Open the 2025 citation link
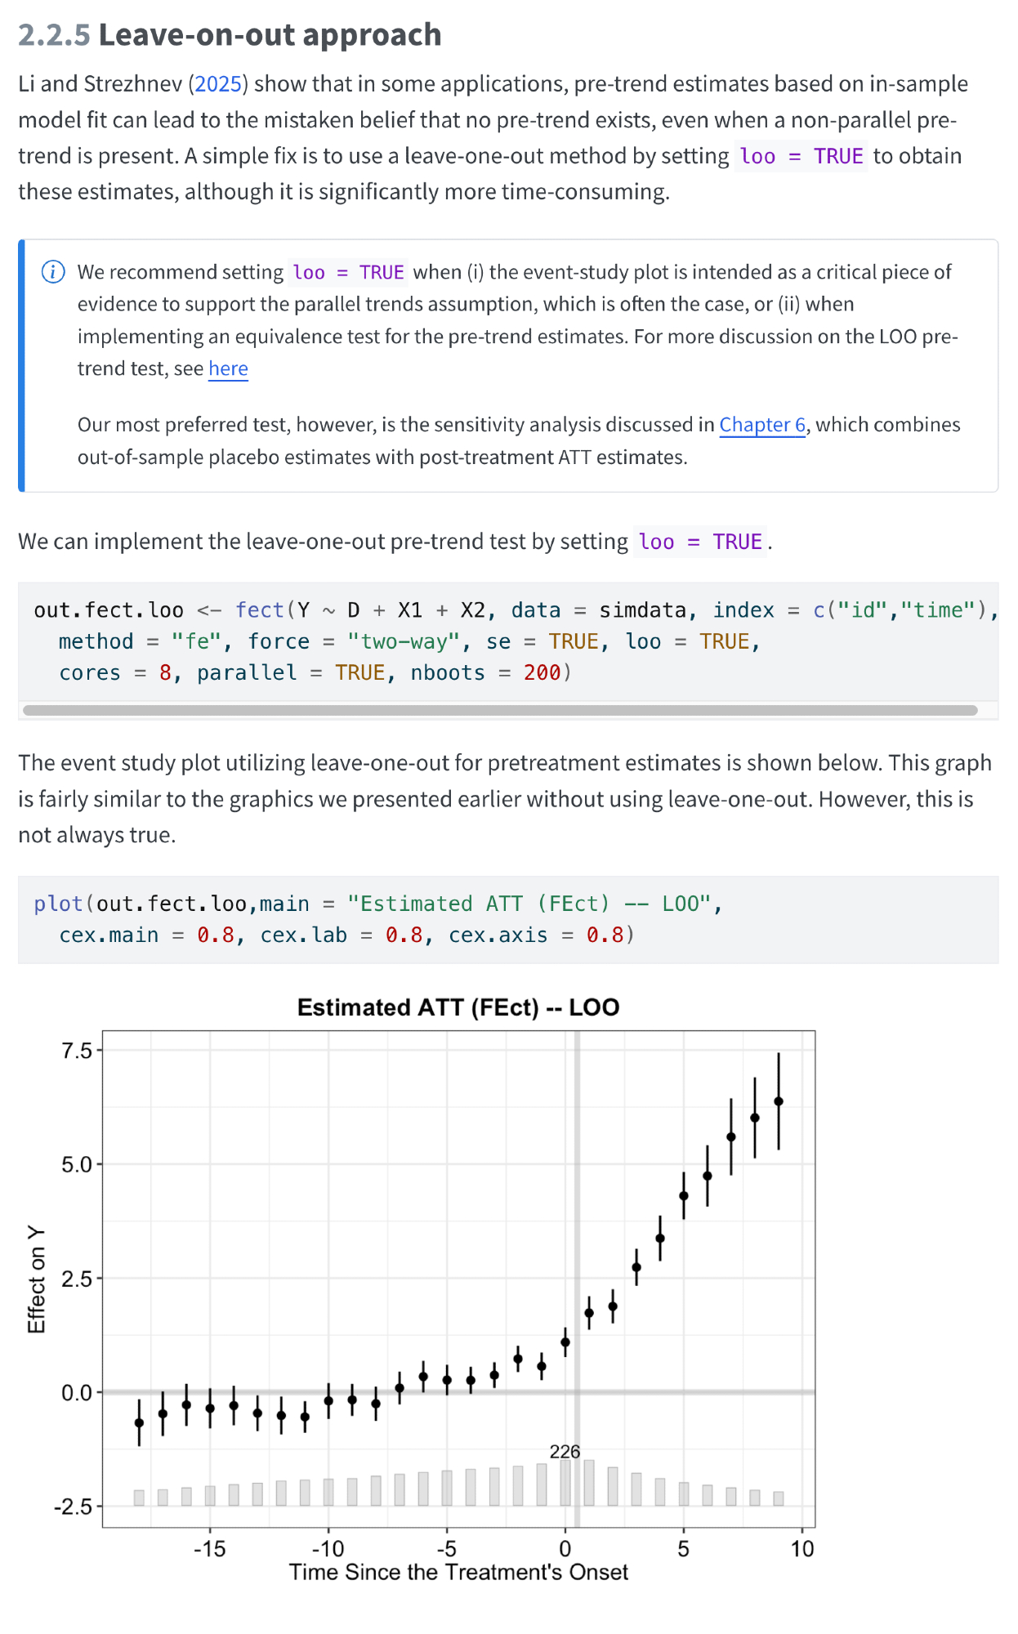Image resolution: width=1018 pixels, height=1634 pixels. [218, 84]
